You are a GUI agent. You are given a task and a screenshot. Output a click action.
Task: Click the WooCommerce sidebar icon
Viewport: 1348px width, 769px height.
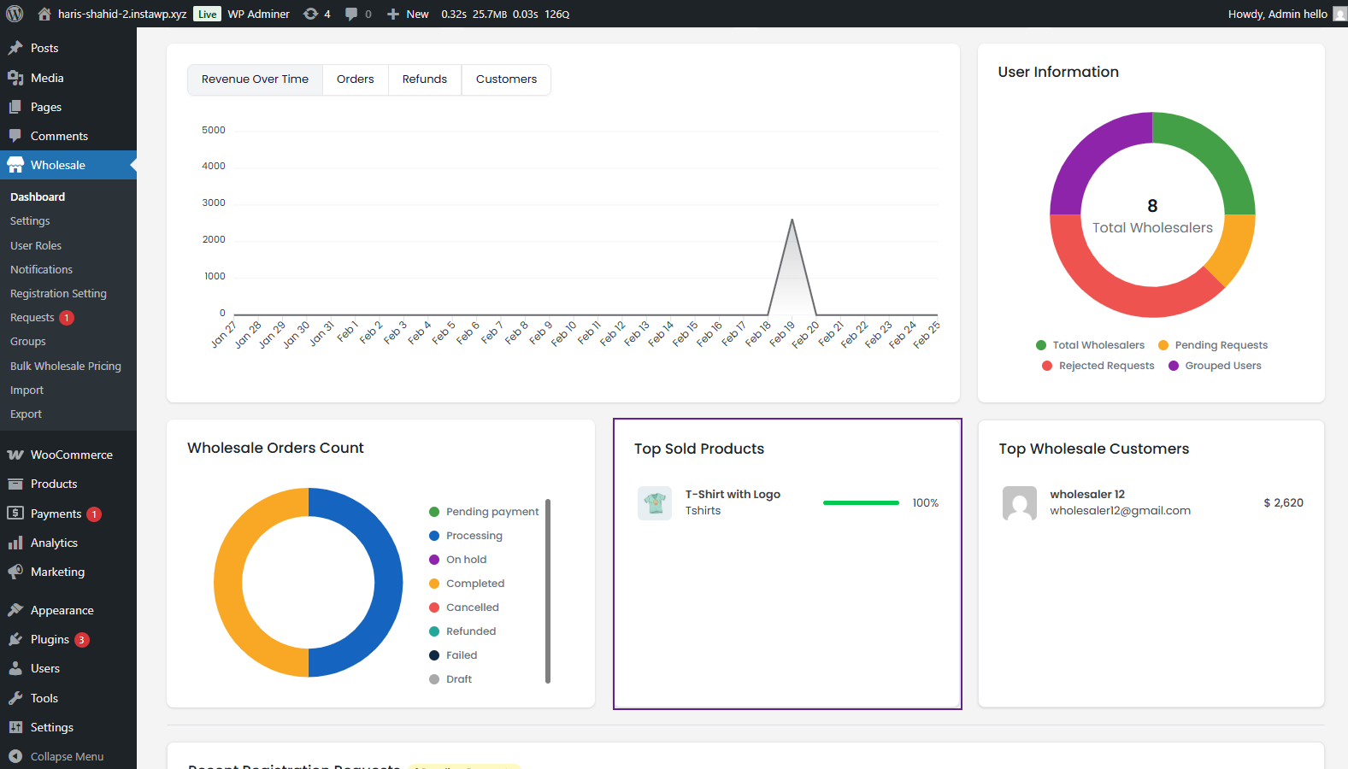click(x=15, y=455)
